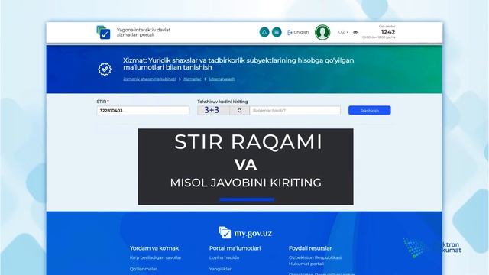Click the 1242 call center number
The width and height of the screenshot is (489, 275).
(388, 32)
